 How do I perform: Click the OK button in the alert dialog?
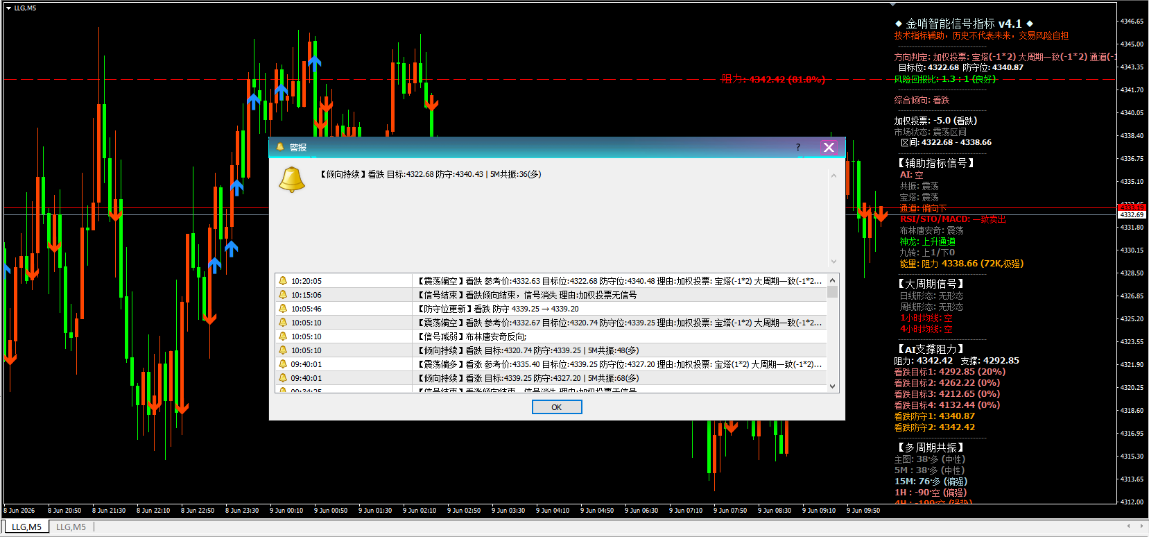click(x=557, y=407)
